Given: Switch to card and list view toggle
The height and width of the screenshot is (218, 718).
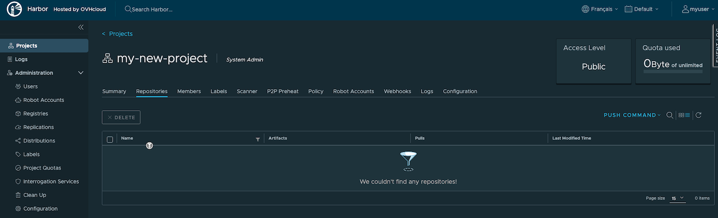Looking at the screenshot, I should pyautogui.click(x=684, y=115).
